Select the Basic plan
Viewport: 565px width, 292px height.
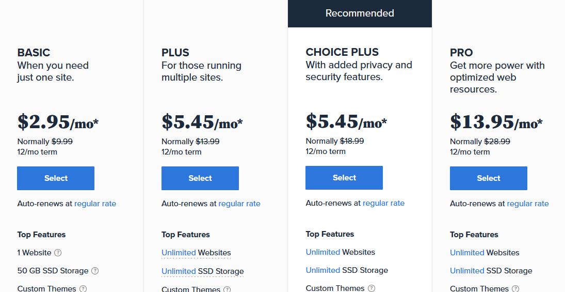(56, 178)
